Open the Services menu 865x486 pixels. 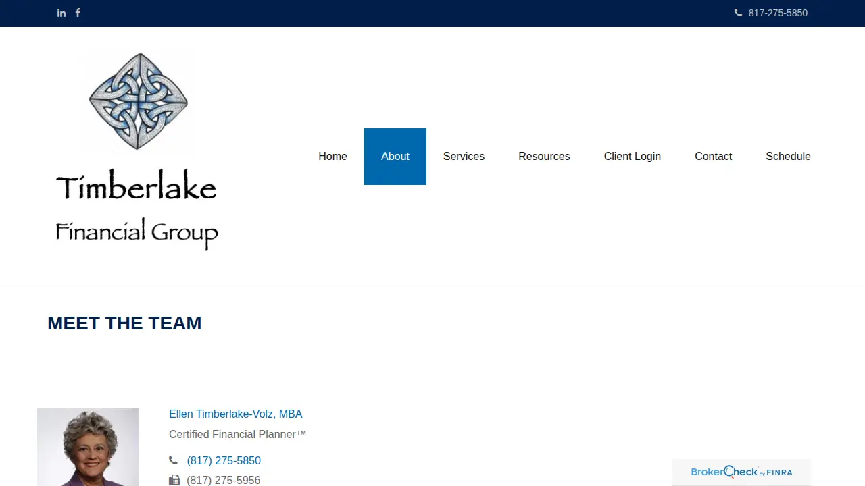pyautogui.click(x=464, y=157)
